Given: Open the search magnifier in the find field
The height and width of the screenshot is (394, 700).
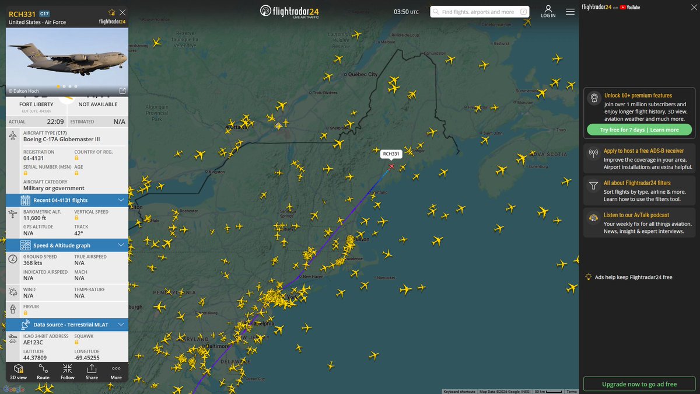Looking at the screenshot, I should (435, 11).
